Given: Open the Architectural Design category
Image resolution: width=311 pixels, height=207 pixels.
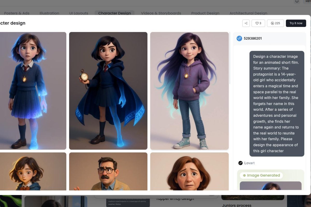Looking at the screenshot, I should tap(248, 13).
